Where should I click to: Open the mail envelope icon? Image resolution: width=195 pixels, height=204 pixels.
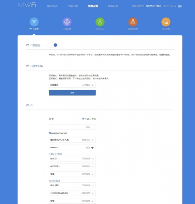pyautogui.click(x=180, y=6)
